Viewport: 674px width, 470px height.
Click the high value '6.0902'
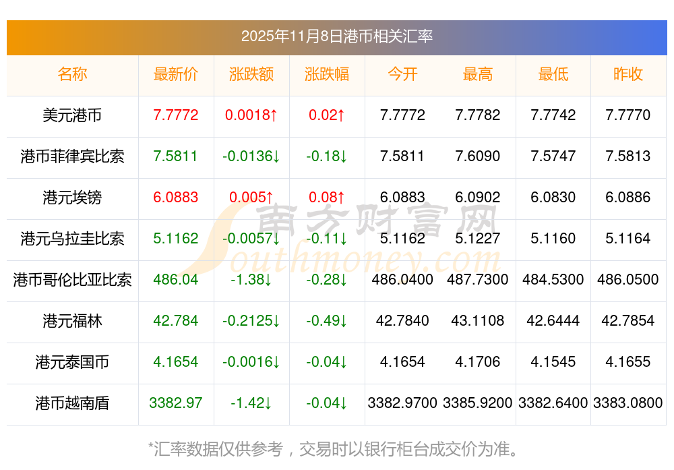[x=478, y=198]
